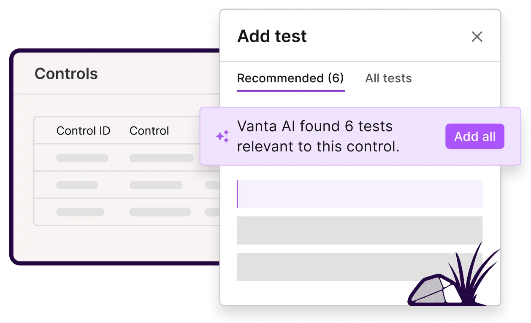The width and height of the screenshot is (531, 323).
Task: Click the Add test dialog title
Action: click(x=272, y=36)
